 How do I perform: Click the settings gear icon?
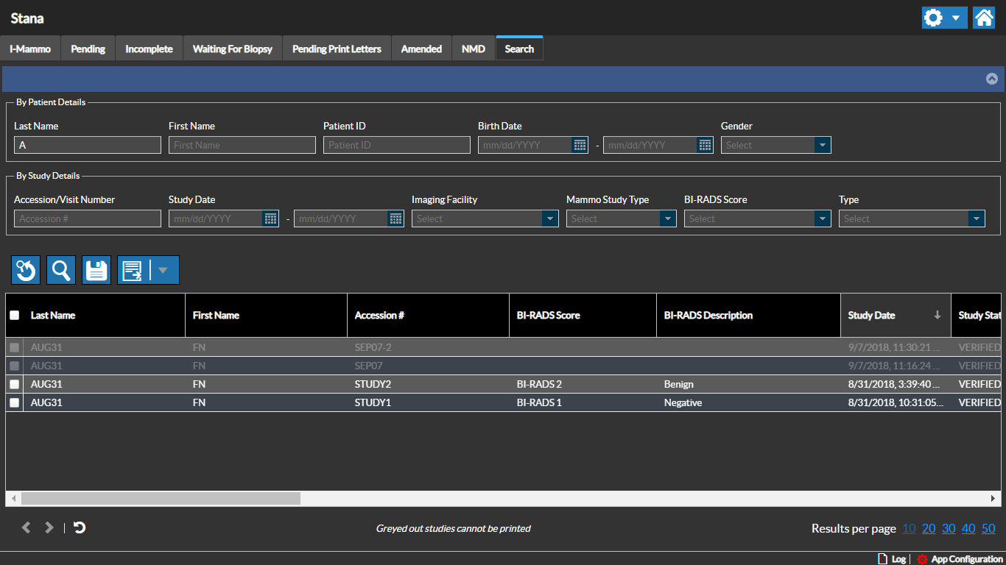(x=934, y=18)
